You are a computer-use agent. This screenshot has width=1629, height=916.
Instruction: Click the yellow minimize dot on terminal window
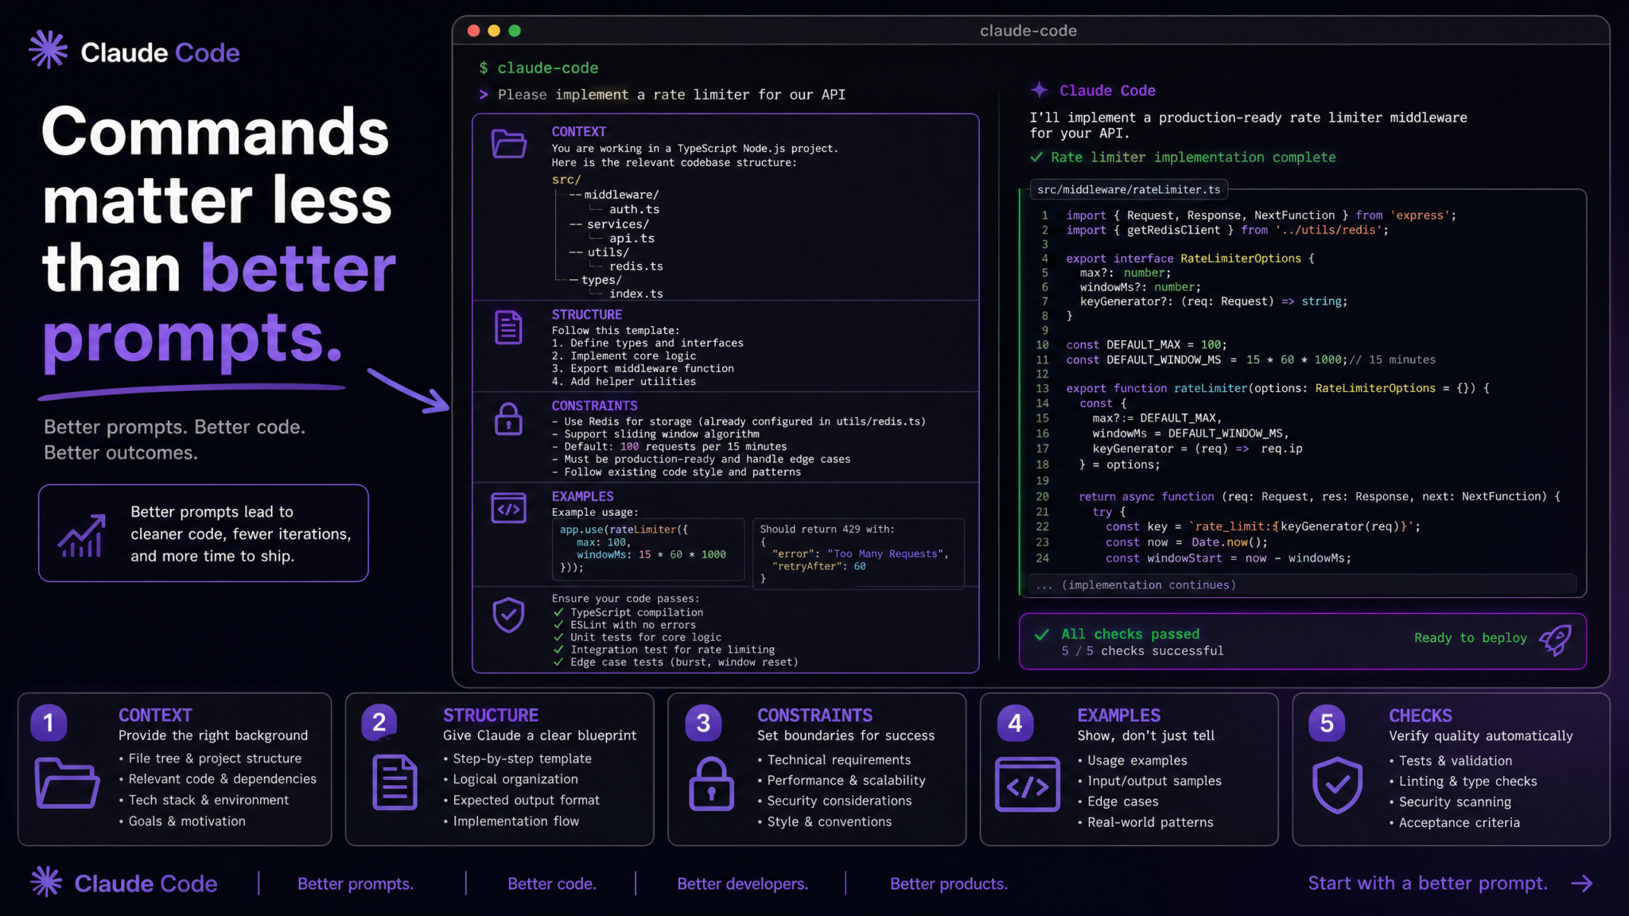tap(494, 30)
